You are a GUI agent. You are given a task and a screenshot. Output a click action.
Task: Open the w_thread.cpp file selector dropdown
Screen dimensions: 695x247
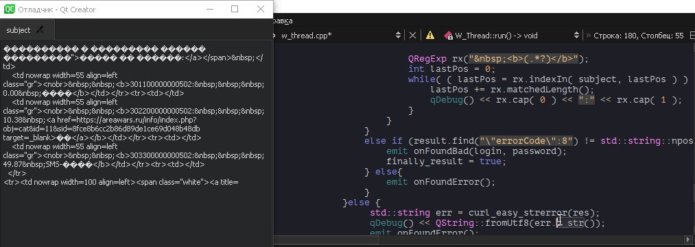[398, 36]
